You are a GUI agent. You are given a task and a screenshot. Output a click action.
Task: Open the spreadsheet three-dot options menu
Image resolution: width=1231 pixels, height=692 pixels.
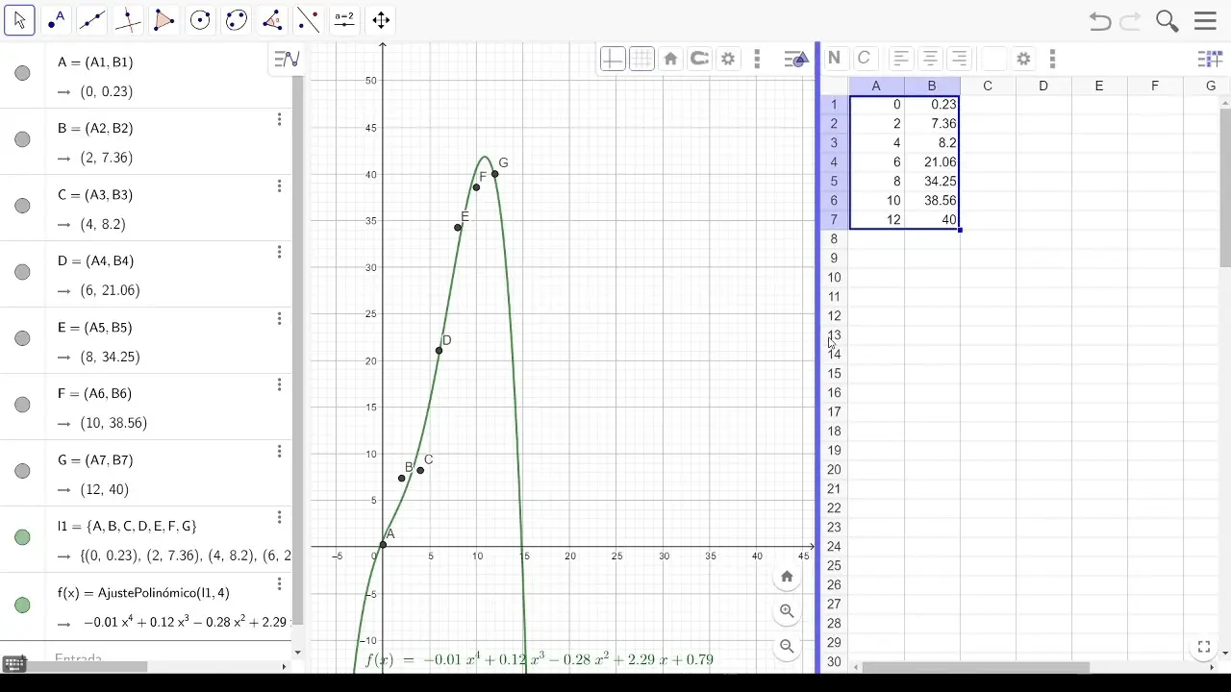1053,59
